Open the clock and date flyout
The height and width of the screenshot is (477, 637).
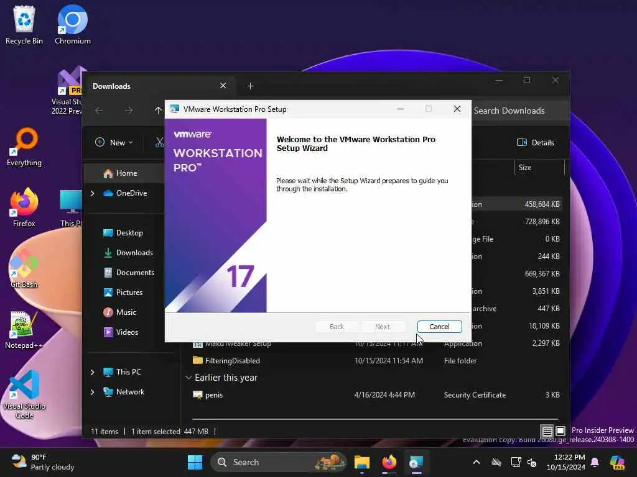(565, 462)
